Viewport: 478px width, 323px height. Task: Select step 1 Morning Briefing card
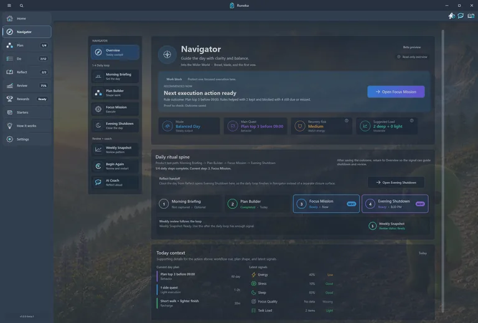click(189, 204)
